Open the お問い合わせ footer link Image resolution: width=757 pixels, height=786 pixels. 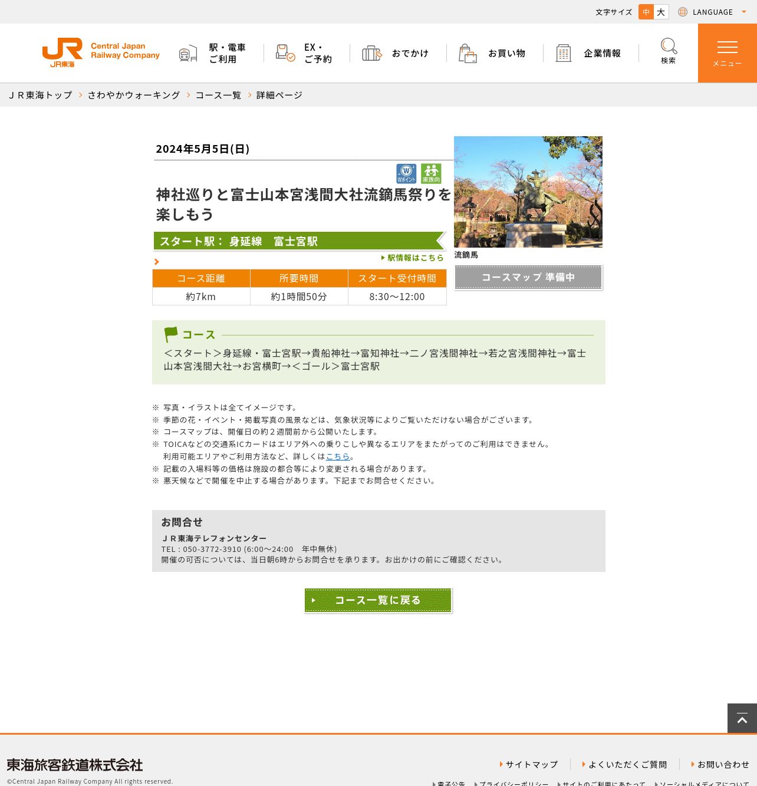pyautogui.click(x=720, y=764)
